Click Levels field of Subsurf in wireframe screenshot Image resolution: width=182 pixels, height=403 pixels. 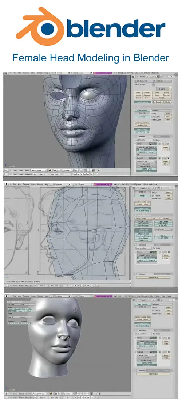pos(147,164)
